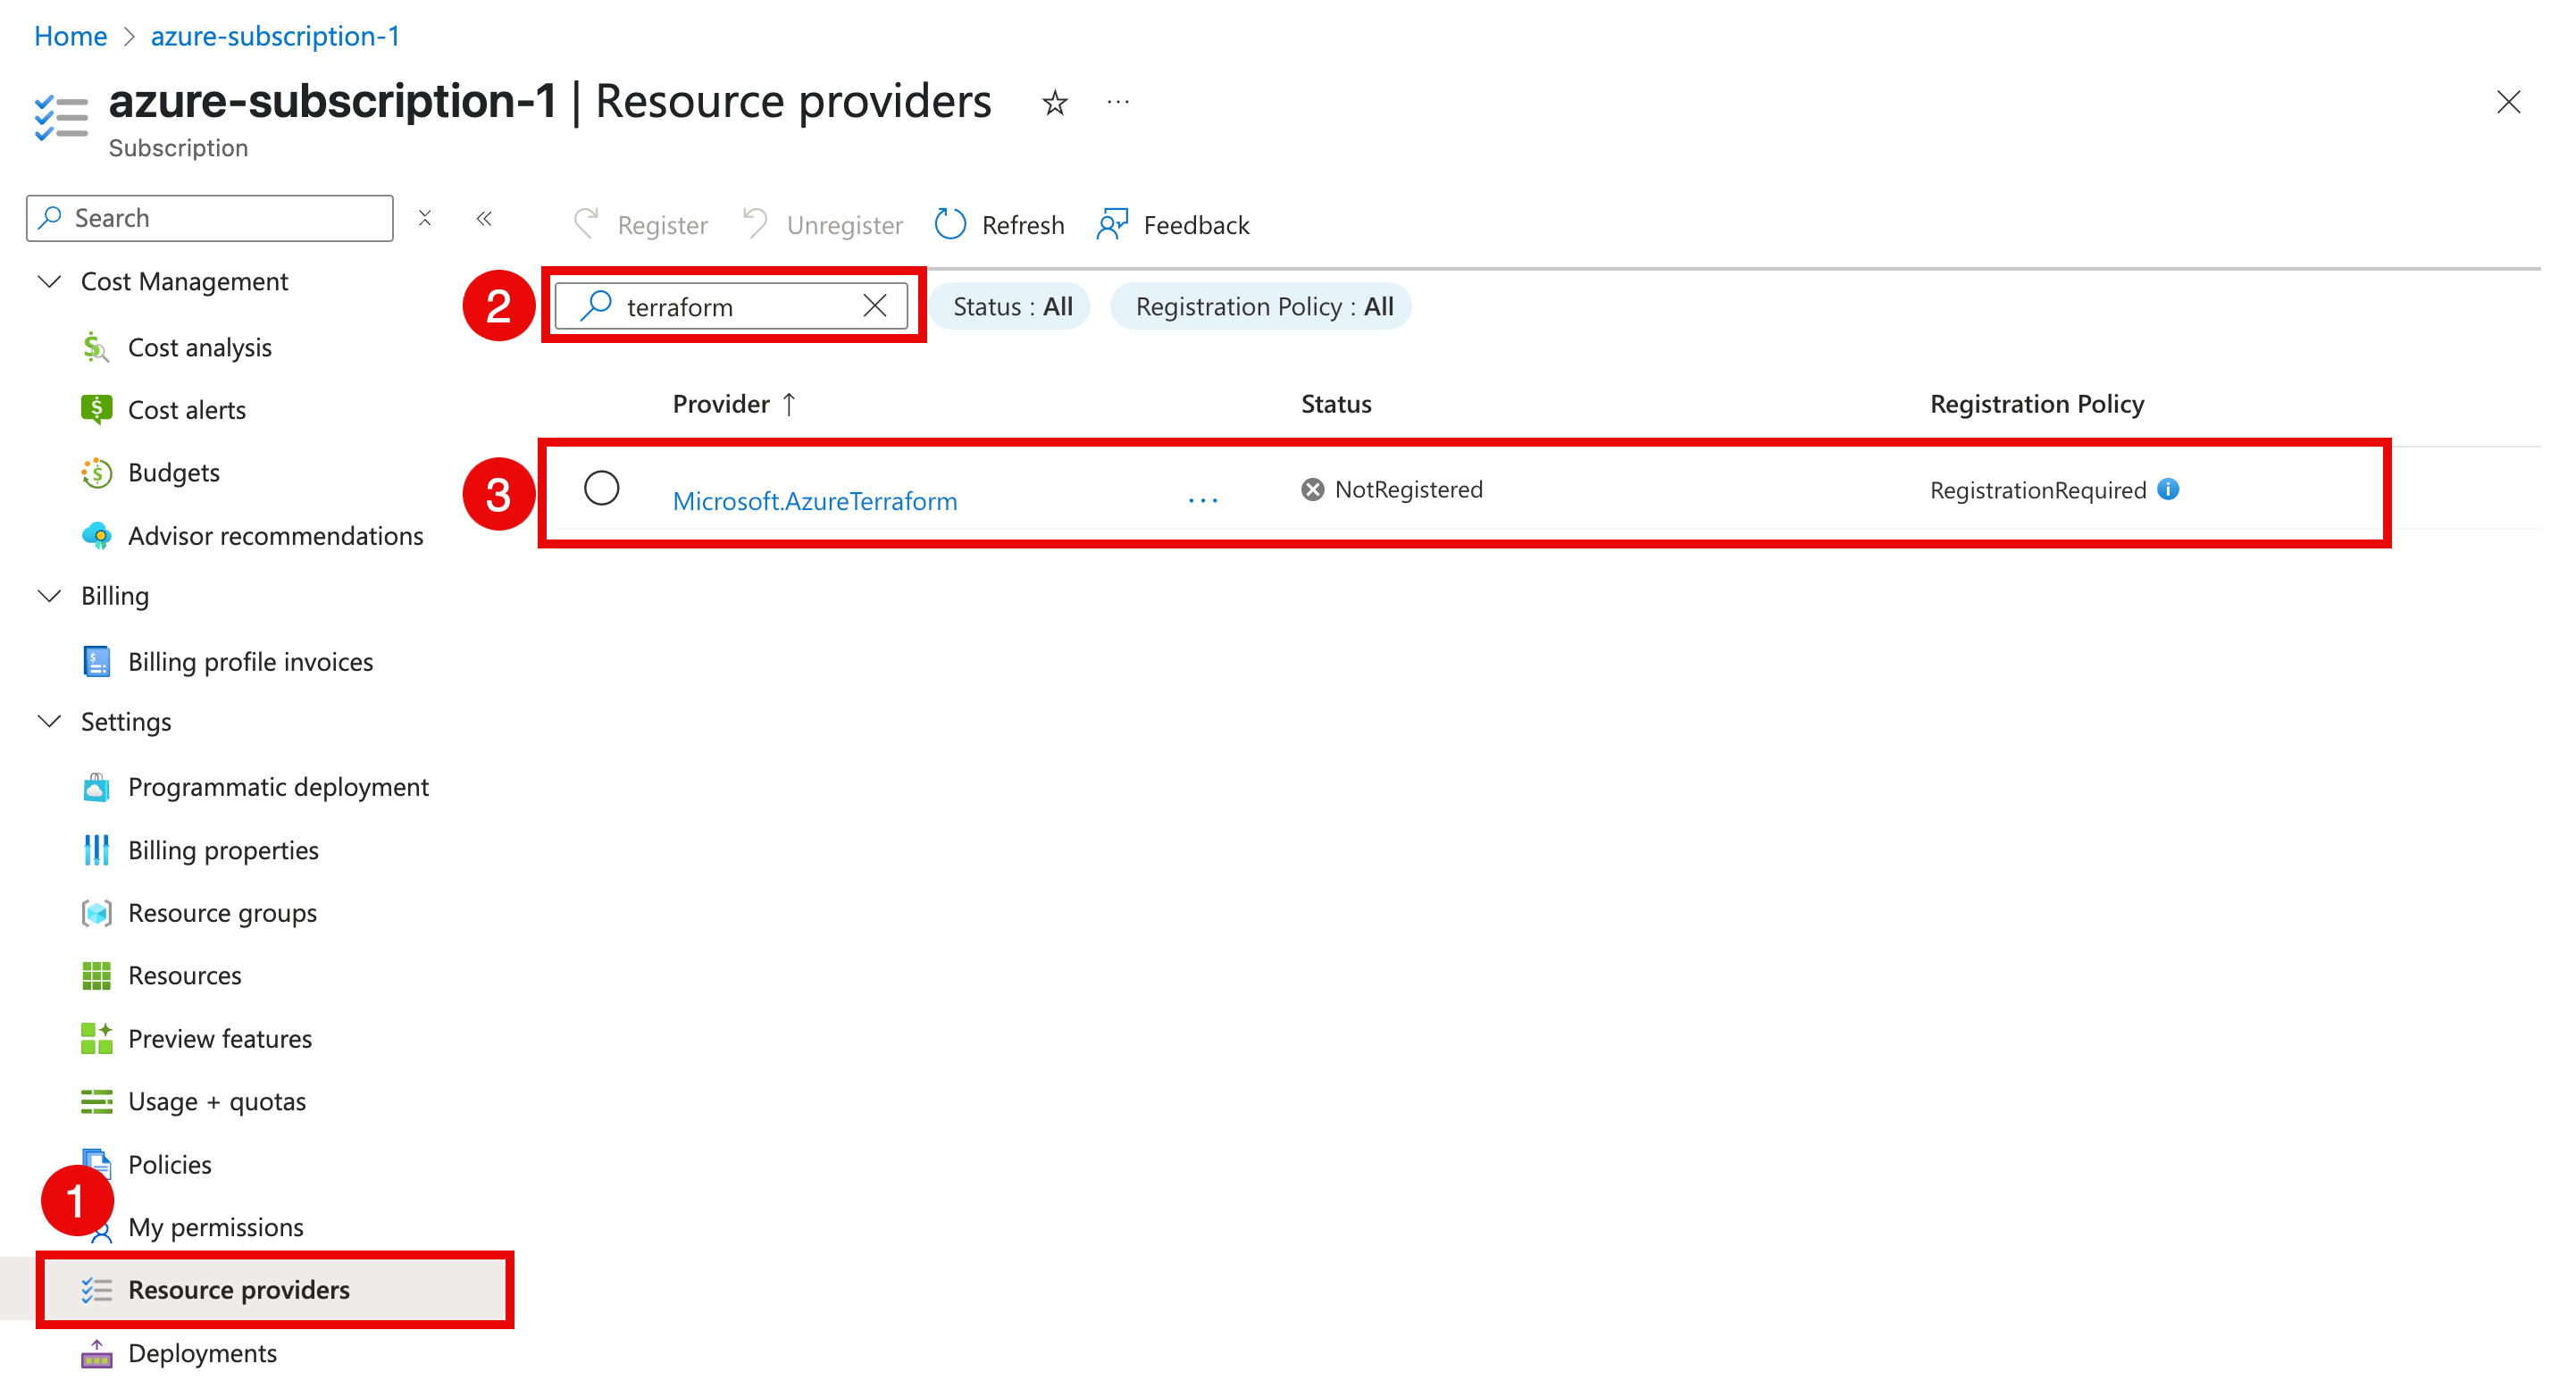Open azure-subscription-1 breadcrumb link

click(275, 36)
